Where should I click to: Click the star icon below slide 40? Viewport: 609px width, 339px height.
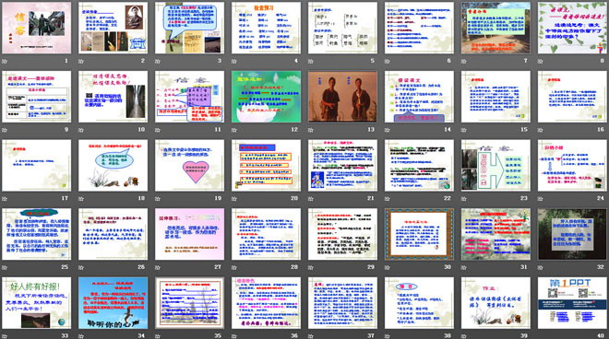[x=541, y=336]
